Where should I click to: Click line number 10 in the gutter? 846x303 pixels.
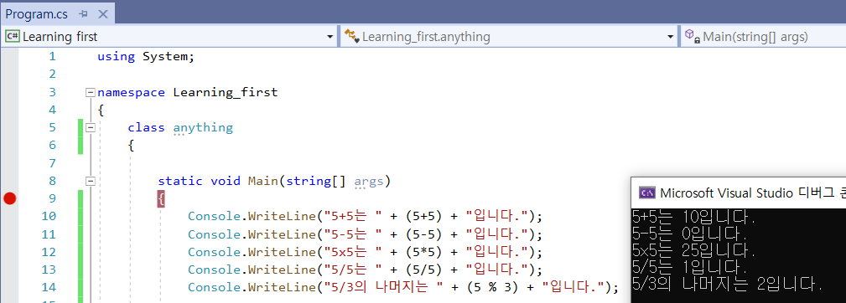49,216
